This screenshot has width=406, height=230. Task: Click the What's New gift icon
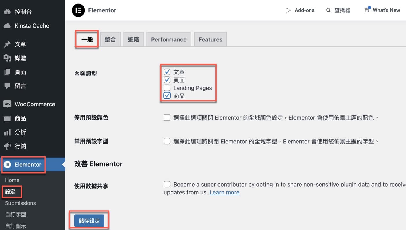pos(367,10)
